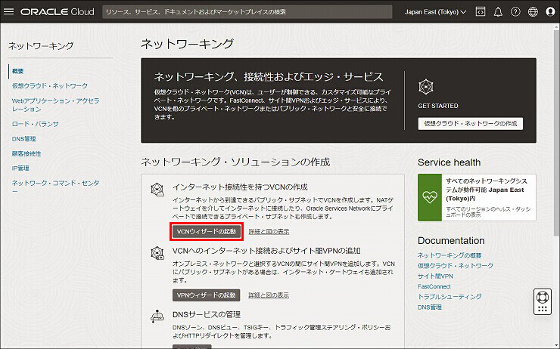560x349 pixels.
Task: Click 仮想クラウド・ネットワークの作成 button
Action: [471, 123]
